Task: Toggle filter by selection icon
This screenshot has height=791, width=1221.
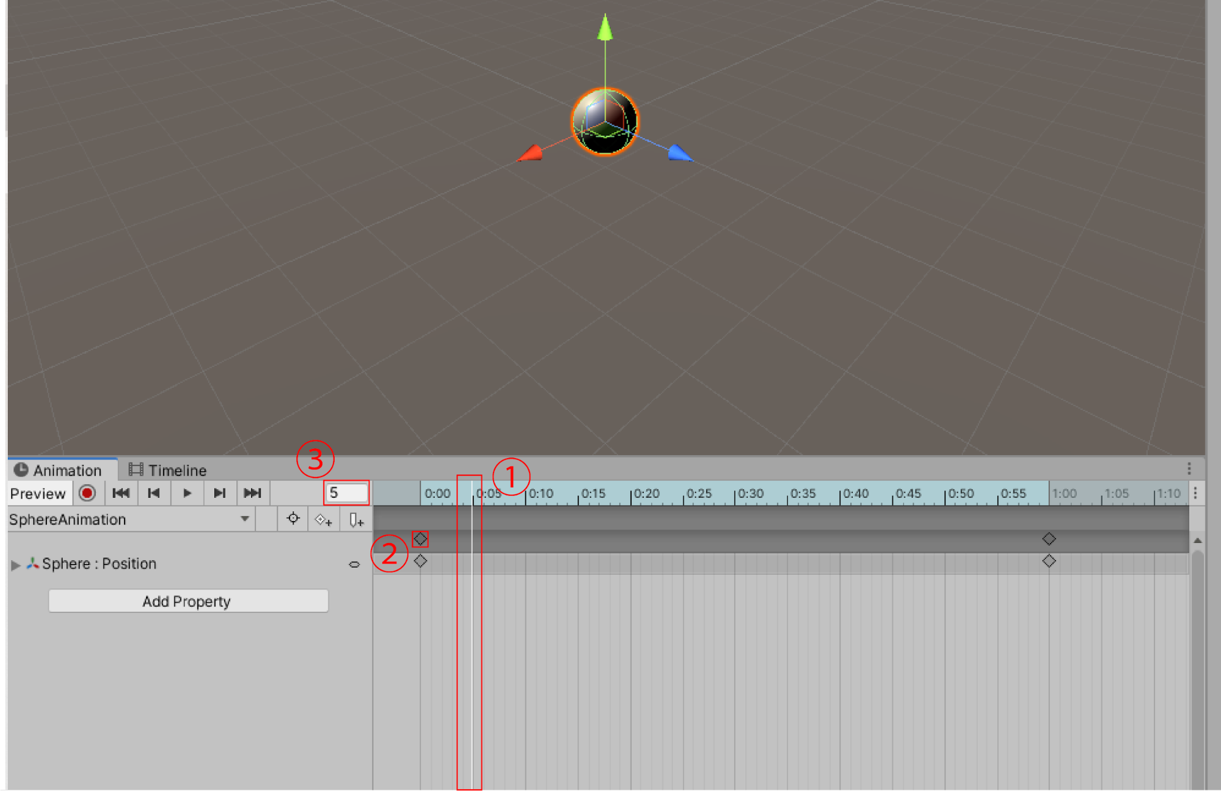Action: click(x=293, y=519)
